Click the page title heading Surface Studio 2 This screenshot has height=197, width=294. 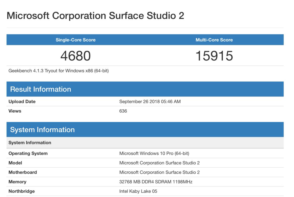pos(95,16)
